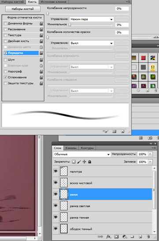
Task: Lock transparent pixels in Layers panel
Action: (x=74, y=162)
